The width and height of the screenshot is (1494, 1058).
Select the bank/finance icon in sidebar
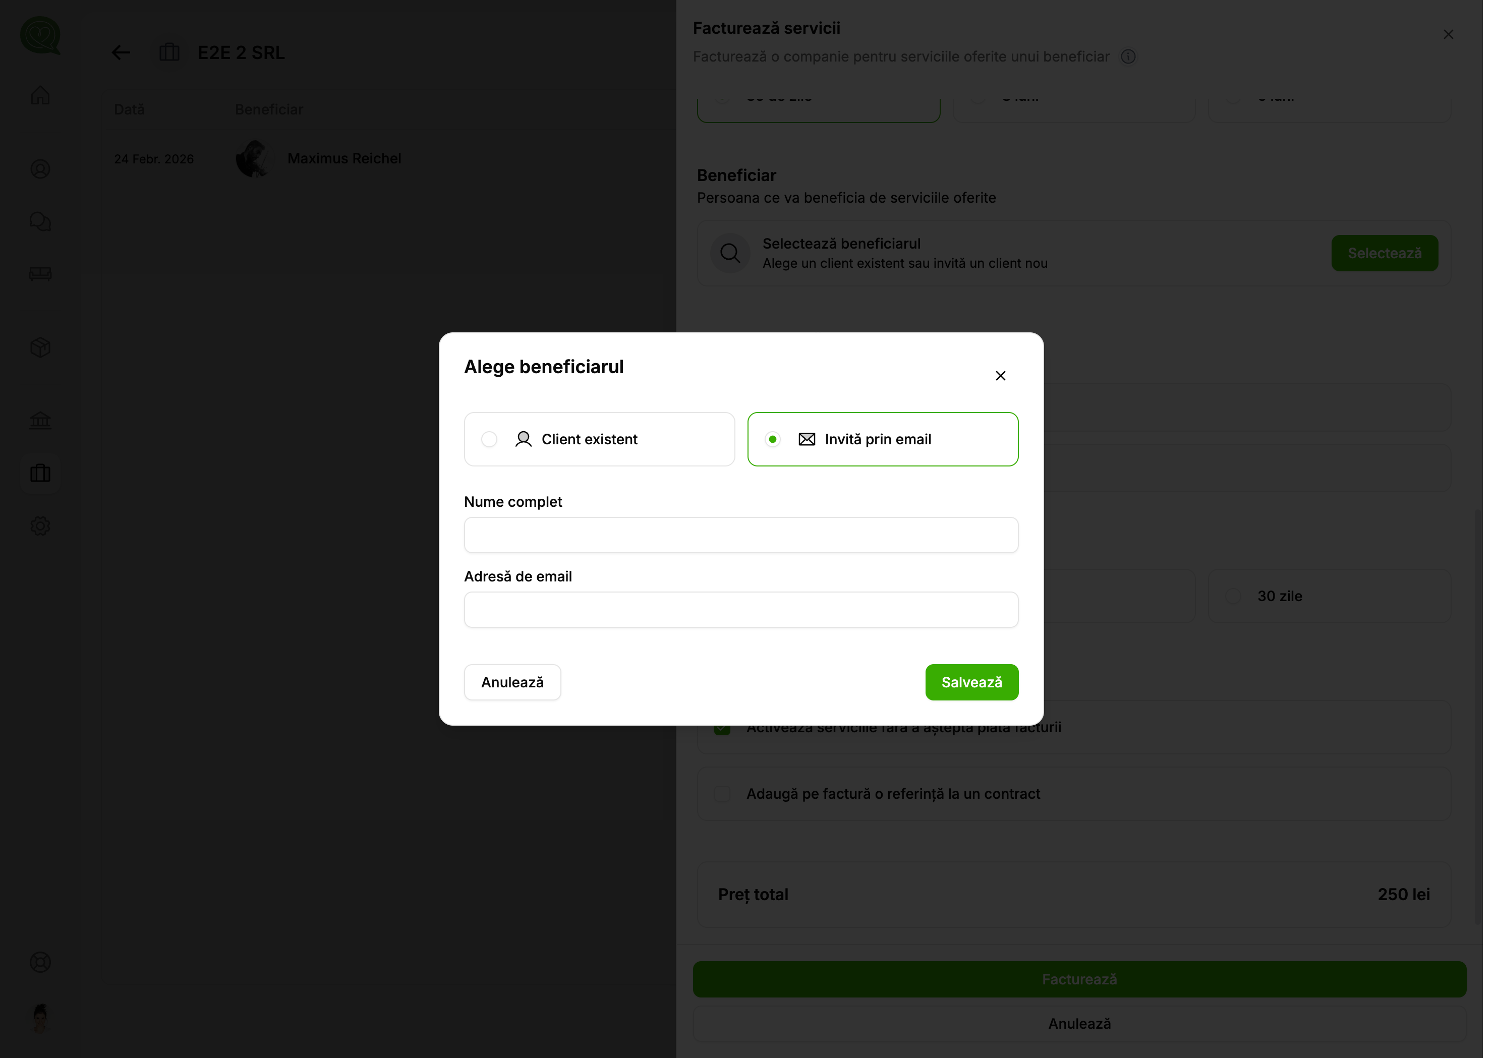click(40, 420)
